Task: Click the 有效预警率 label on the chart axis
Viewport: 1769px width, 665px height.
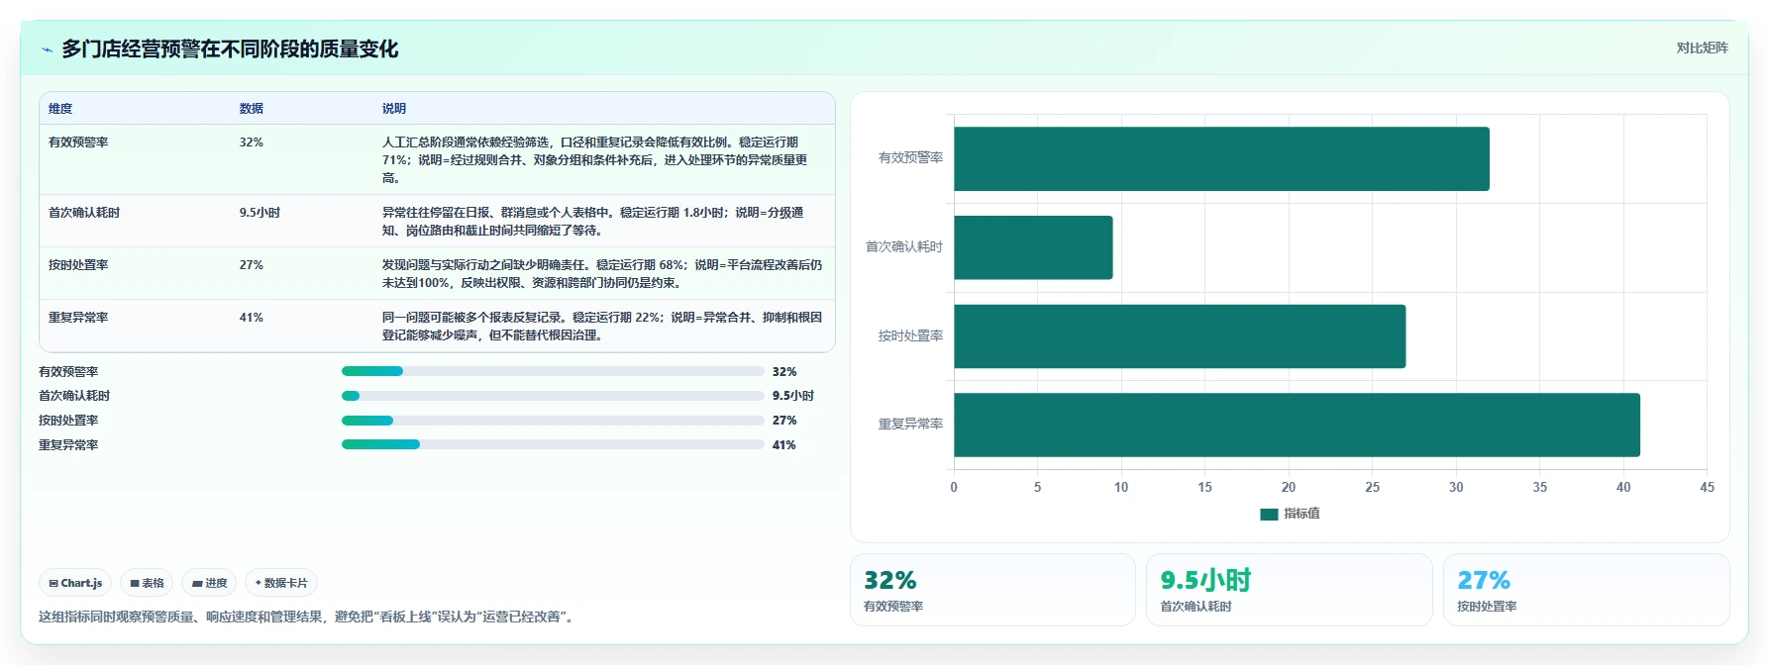Action: pos(910,158)
